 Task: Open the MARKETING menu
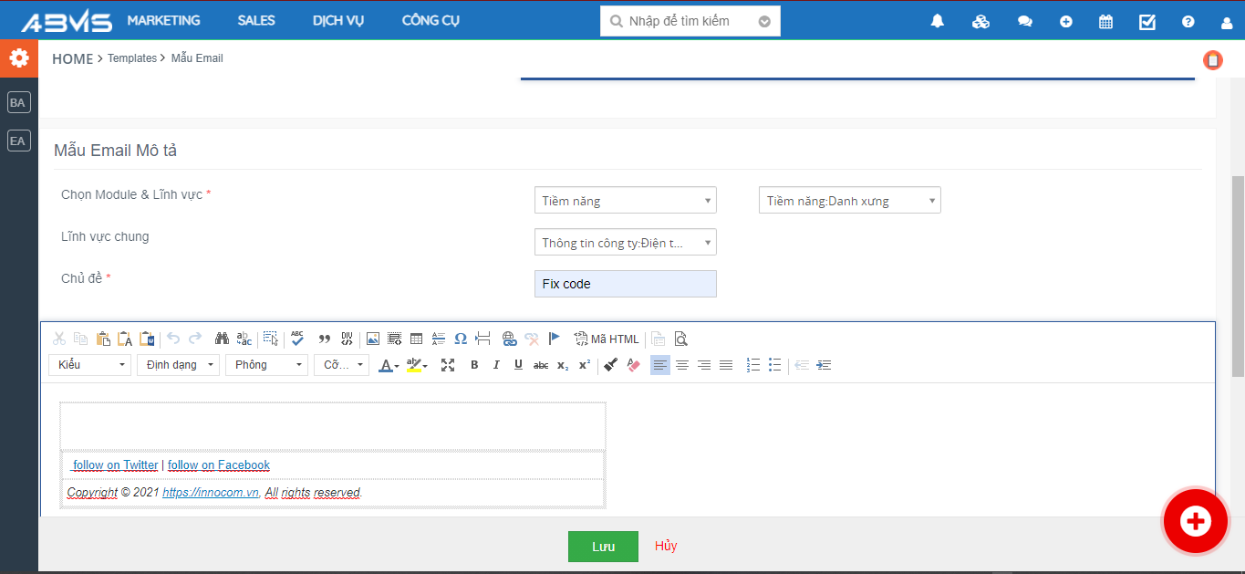click(163, 20)
